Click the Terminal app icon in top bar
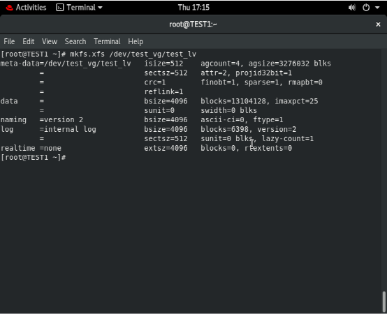The height and width of the screenshot is (314, 387). [x=60, y=8]
